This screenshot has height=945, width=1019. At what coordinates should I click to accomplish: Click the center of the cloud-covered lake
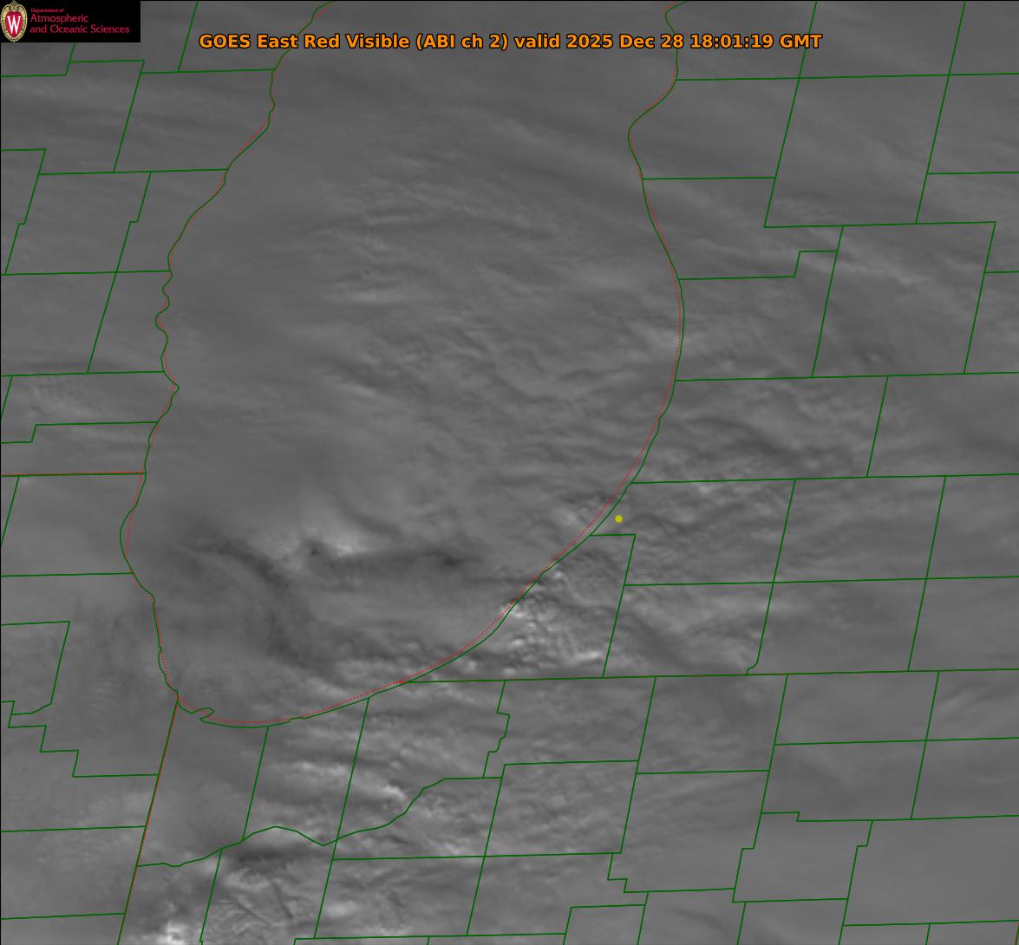click(408, 364)
